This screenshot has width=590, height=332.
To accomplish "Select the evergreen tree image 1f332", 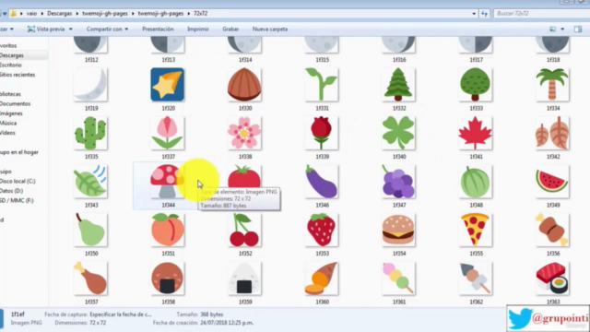I will point(398,85).
